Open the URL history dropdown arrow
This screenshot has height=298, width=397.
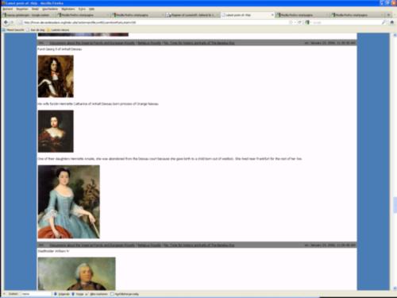click(x=295, y=22)
